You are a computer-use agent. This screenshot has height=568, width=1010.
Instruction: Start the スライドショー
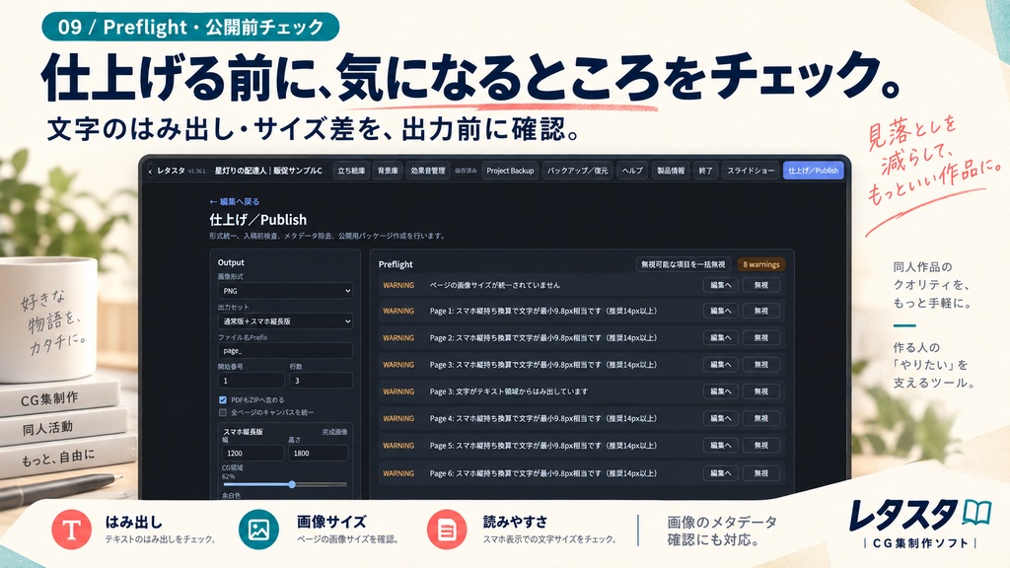[x=751, y=171]
